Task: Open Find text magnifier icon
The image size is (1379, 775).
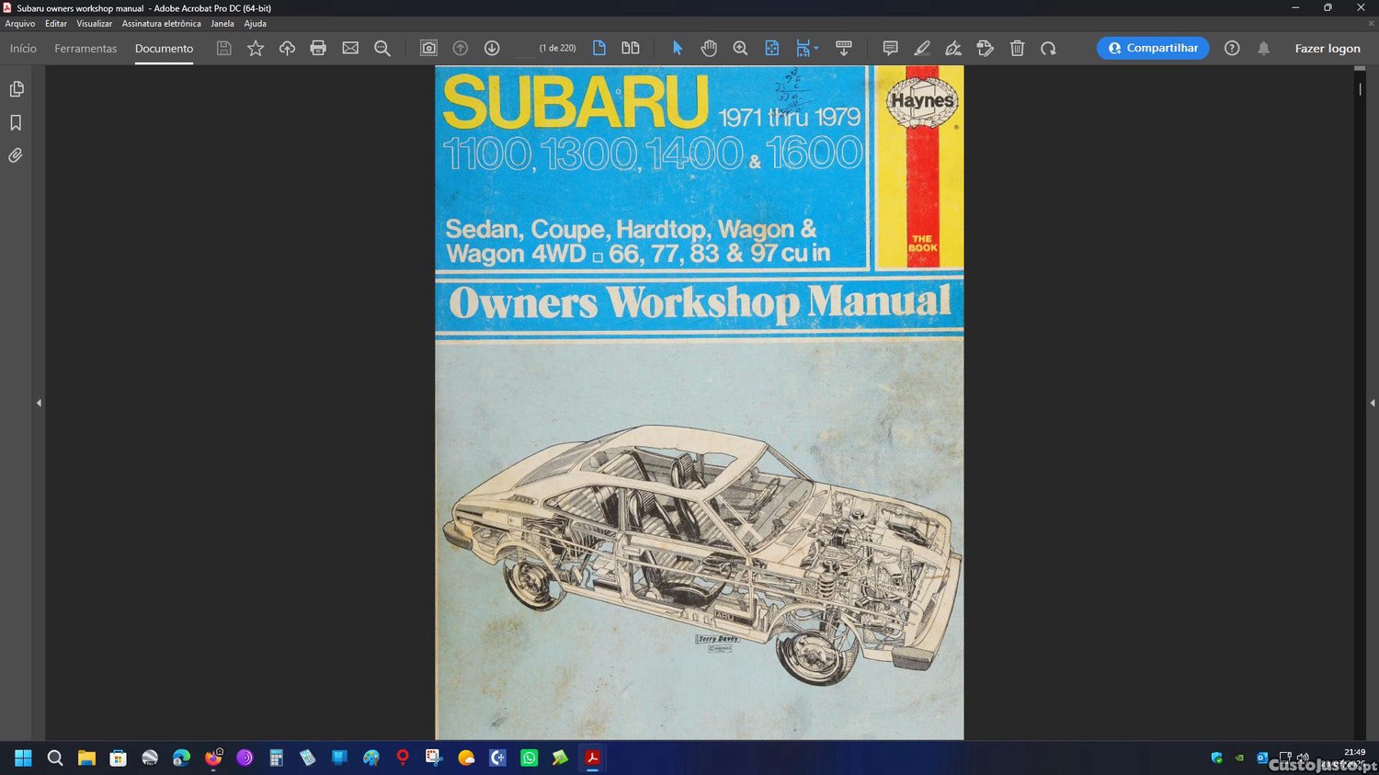Action: [382, 48]
